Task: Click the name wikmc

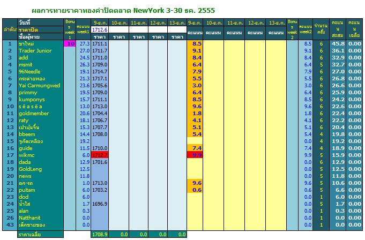Action: click(27, 155)
